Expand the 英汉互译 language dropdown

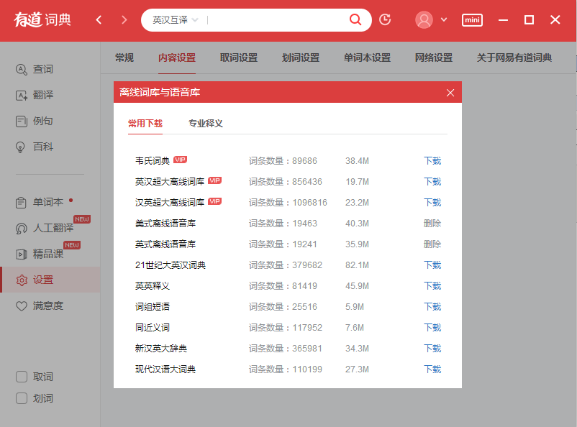[175, 20]
